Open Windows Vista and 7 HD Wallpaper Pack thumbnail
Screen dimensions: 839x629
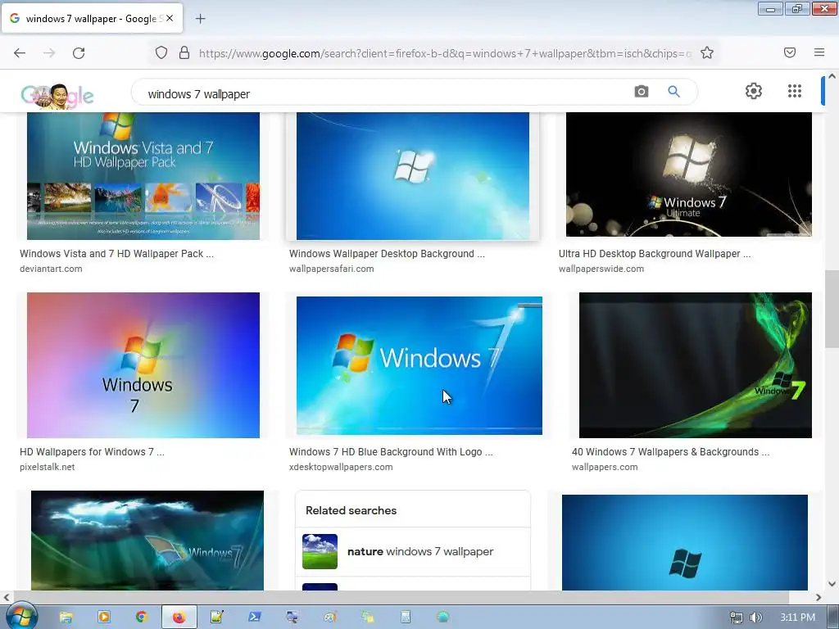click(143, 176)
